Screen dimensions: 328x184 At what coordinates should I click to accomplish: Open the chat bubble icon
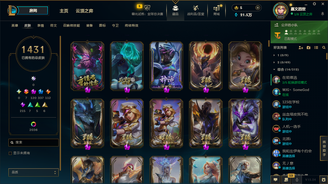coord(275,179)
